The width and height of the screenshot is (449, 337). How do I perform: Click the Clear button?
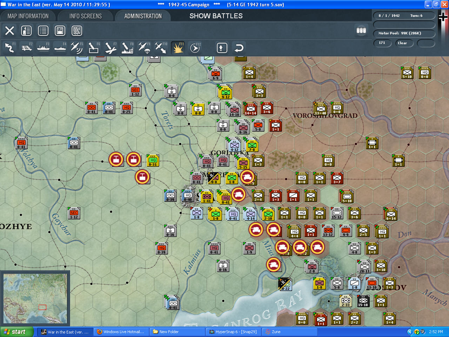pos(404,43)
